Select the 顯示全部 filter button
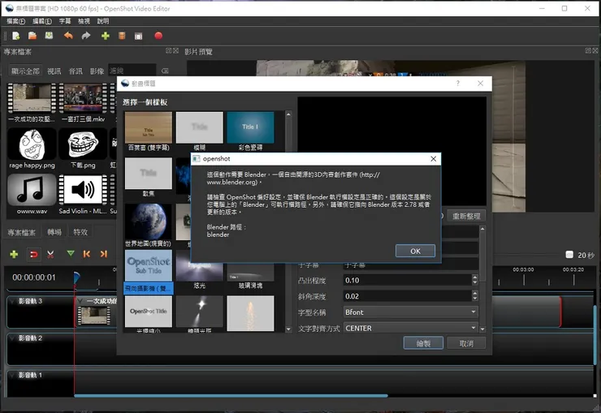Viewport: 601px width, 413px height. tap(25, 71)
